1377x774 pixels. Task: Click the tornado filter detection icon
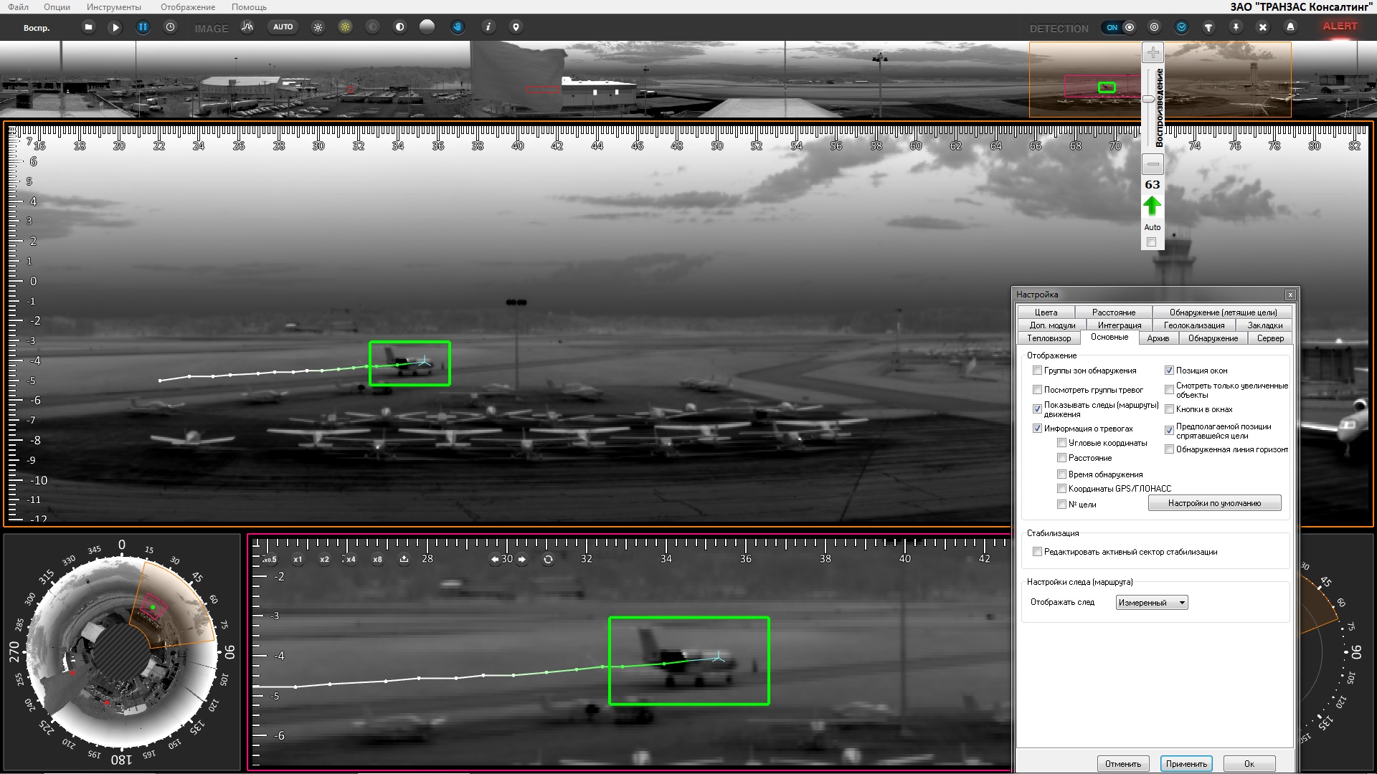[x=1208, y=27]
